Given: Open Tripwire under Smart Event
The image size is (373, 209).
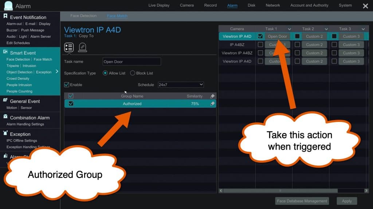Looking at the screenshot, I should click(13, 66).
